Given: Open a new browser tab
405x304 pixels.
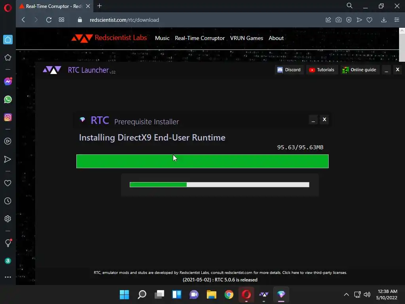Looking at the screenshot, I should click(99, 6).
